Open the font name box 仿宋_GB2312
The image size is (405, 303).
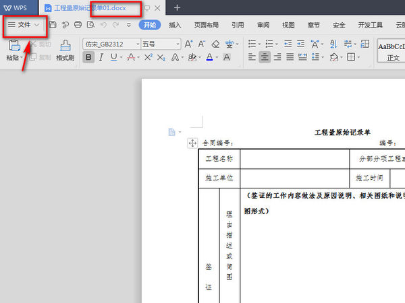click(111, 44)
